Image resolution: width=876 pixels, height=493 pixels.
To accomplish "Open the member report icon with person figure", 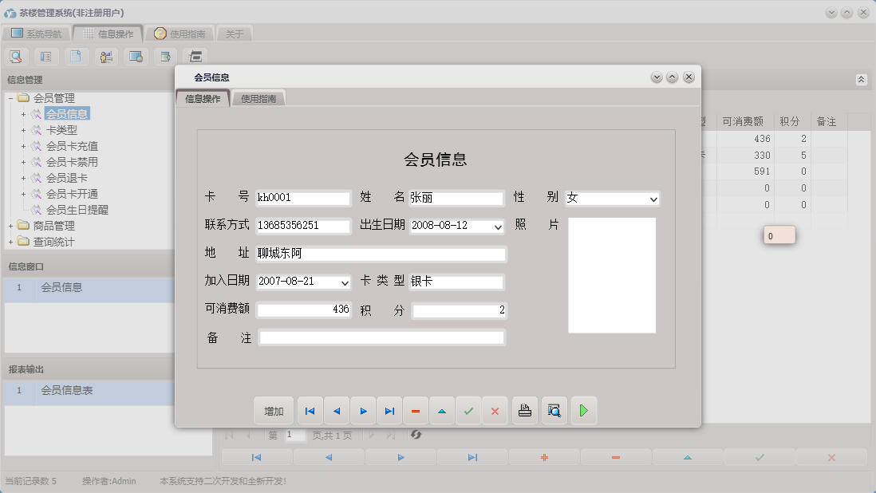I will pyautogui.click(x=105, y=56).
